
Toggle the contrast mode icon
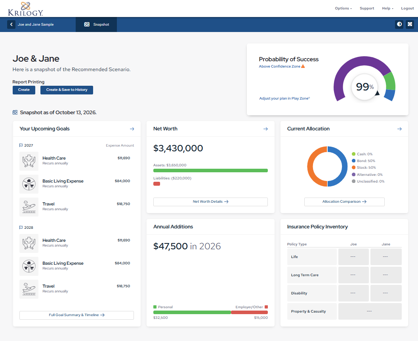coord(399,24)
